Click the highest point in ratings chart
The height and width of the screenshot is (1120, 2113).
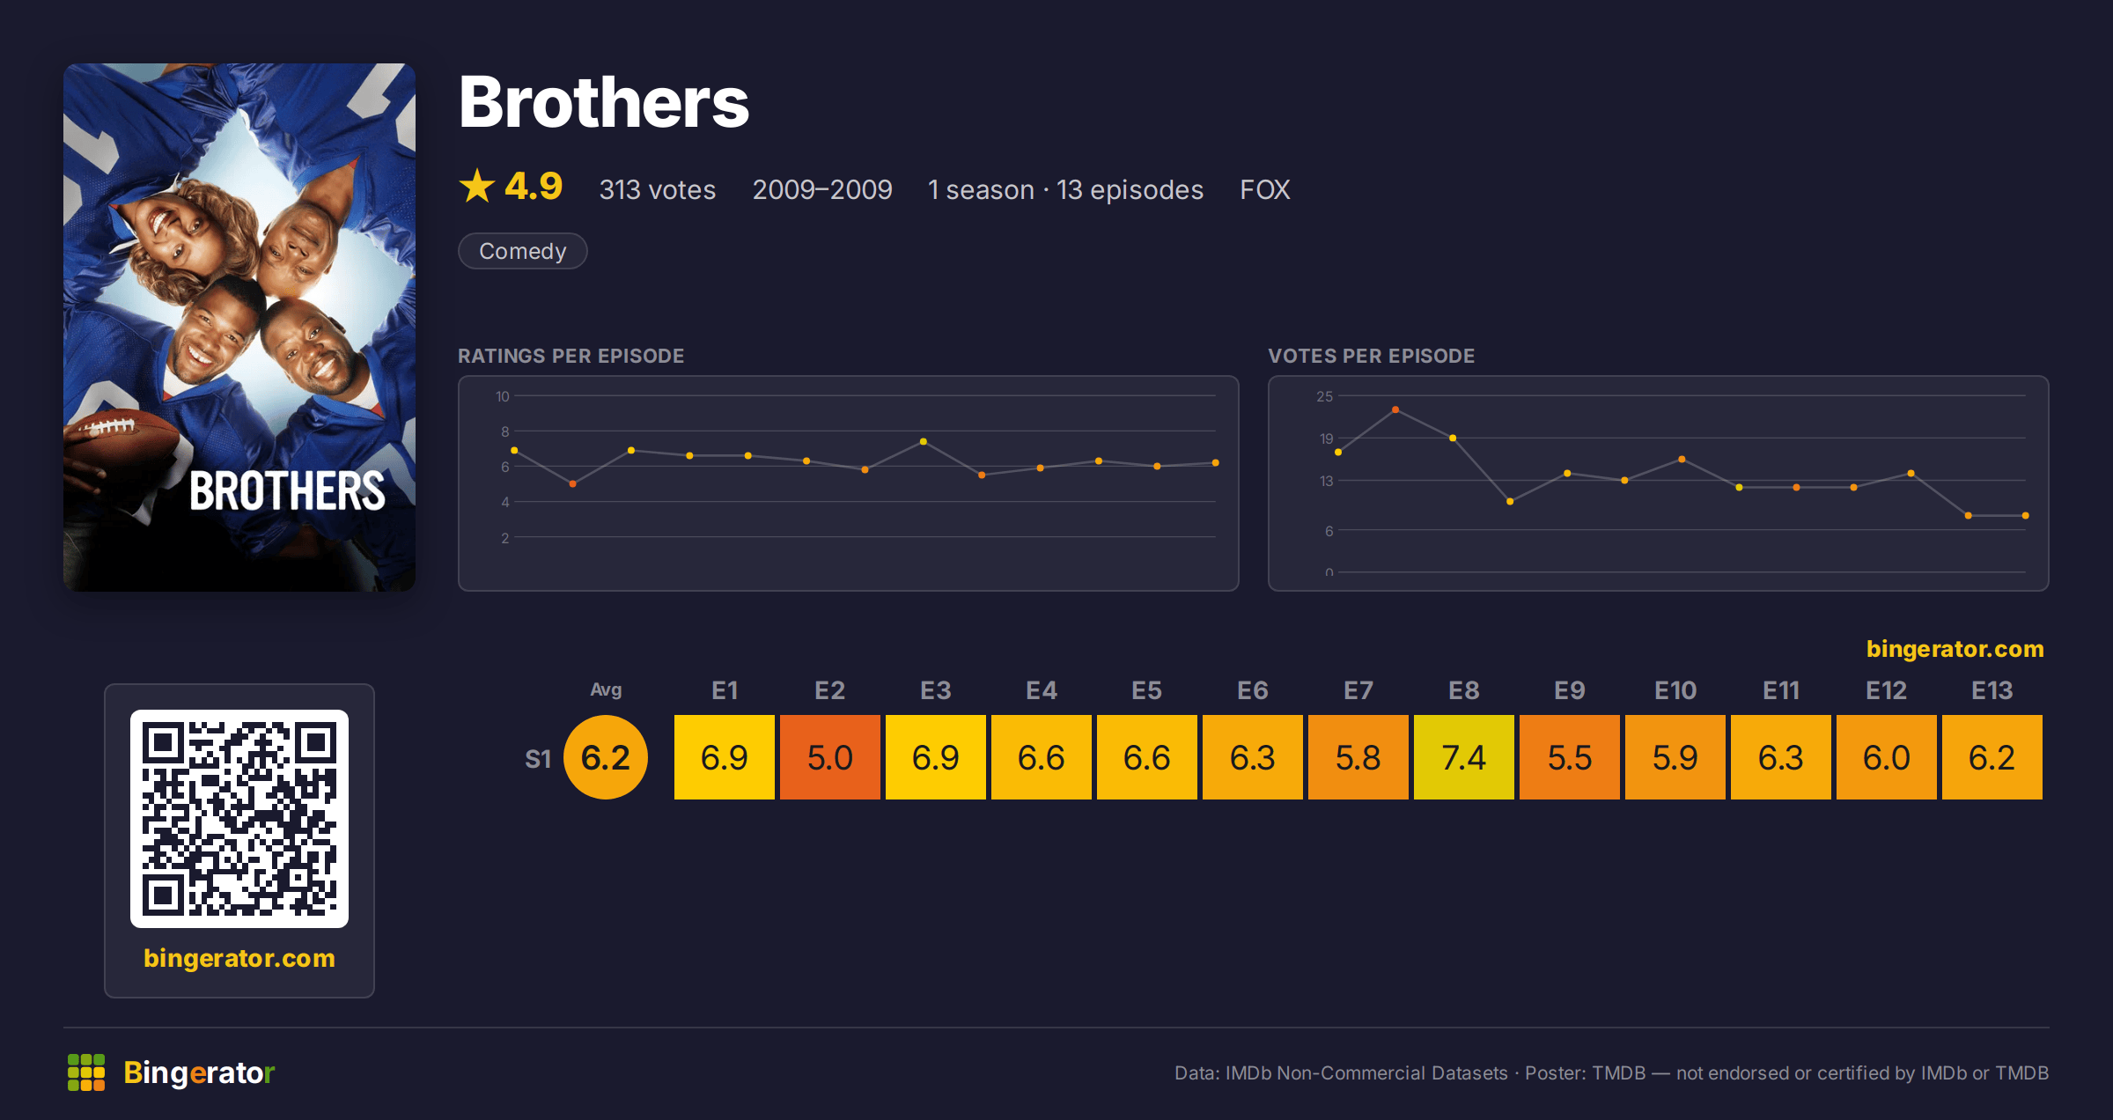pos(923,441)
